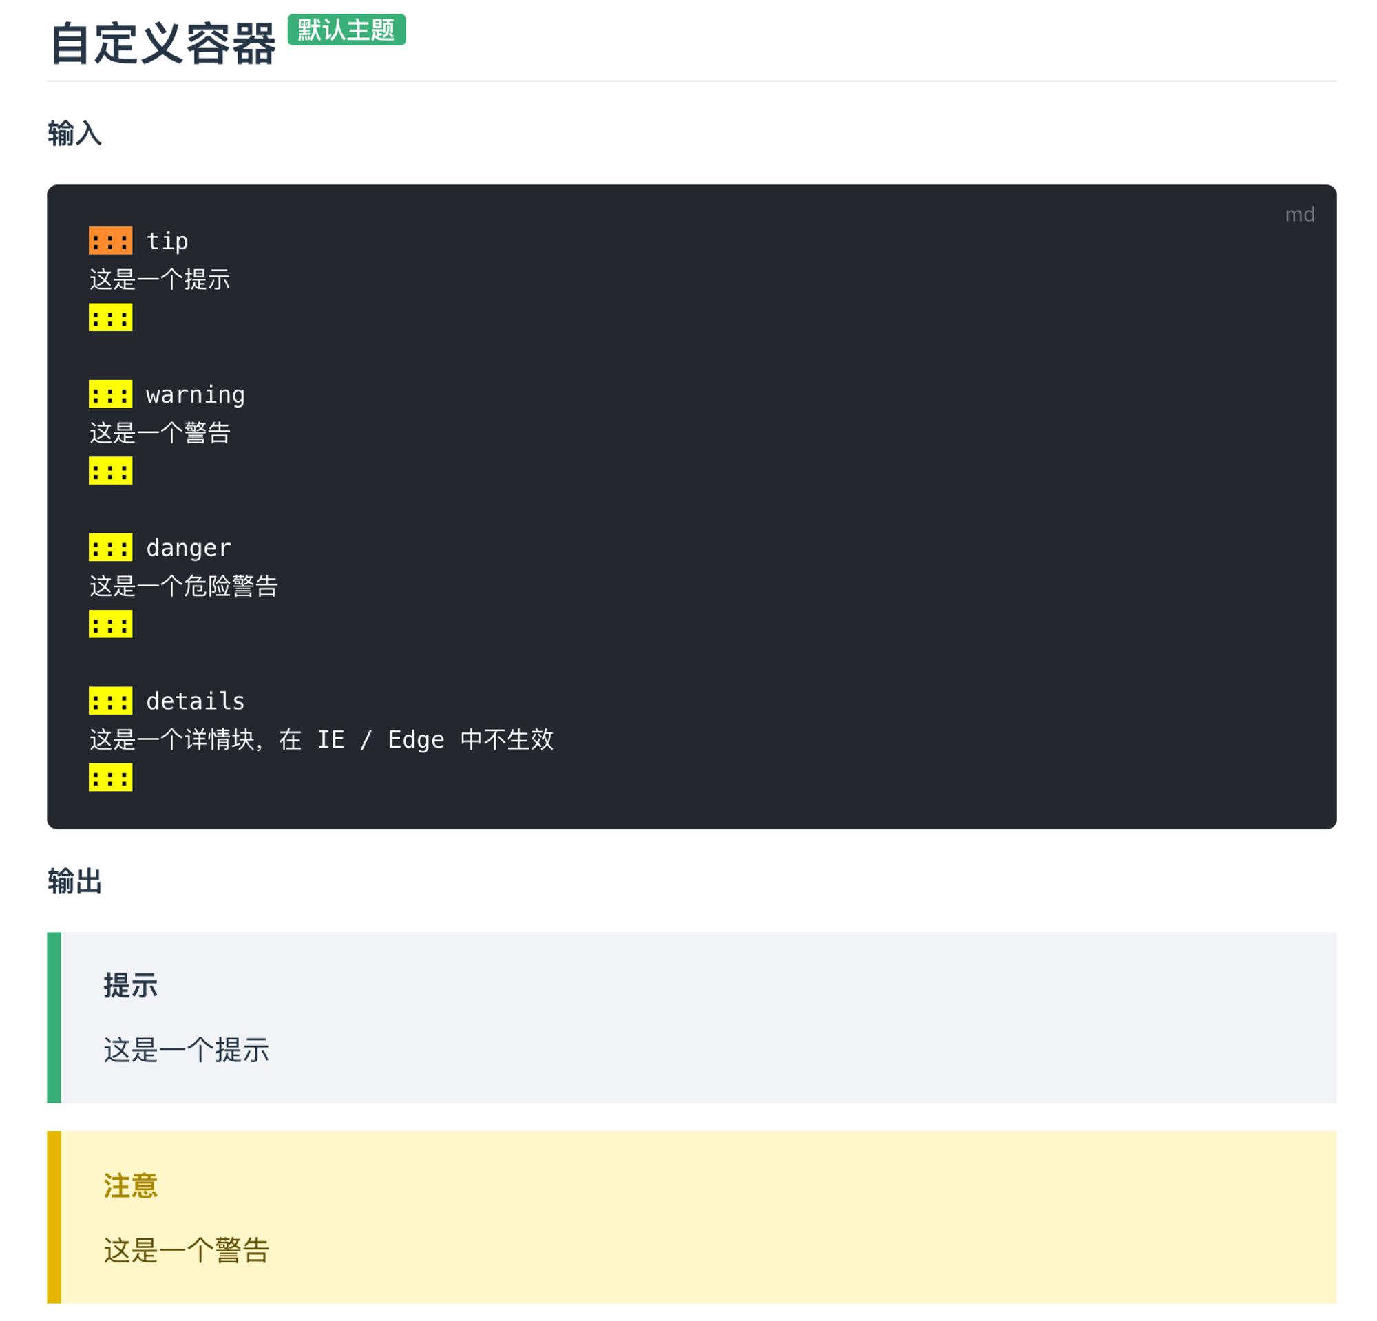Click the 提示 title in the tip box
This screenshot has width=1377, height=1321.
coord(131,985)
